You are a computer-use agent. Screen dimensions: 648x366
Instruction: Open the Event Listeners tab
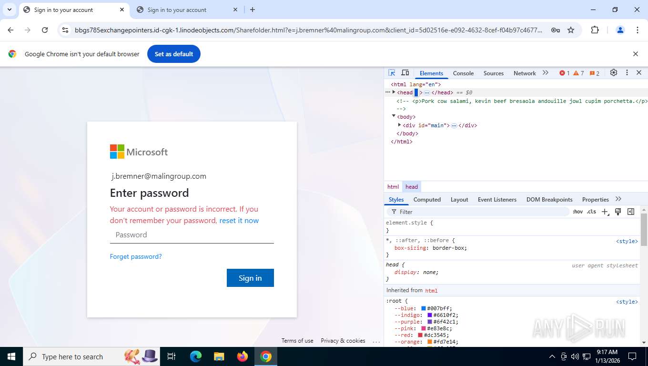coord(497,199)
